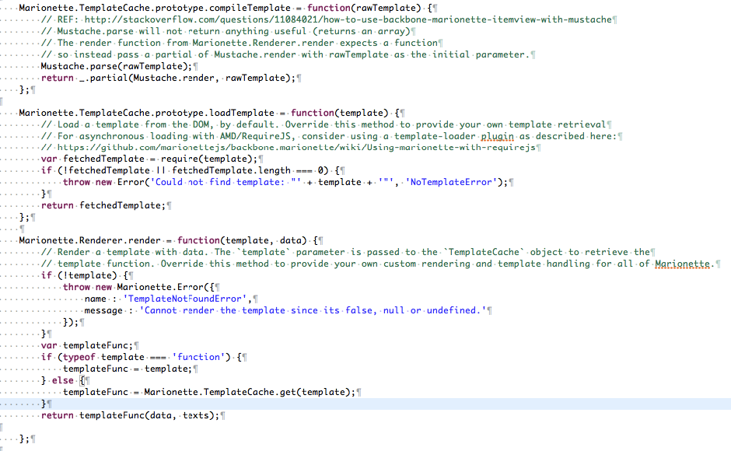
Task: Click the 'NoTemplateError' string literal
Action: pyautogui.click(x=451, y=183)
